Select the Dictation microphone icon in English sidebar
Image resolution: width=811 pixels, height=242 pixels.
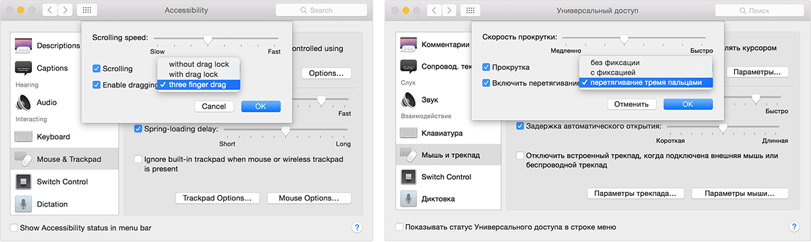(23, 204)
